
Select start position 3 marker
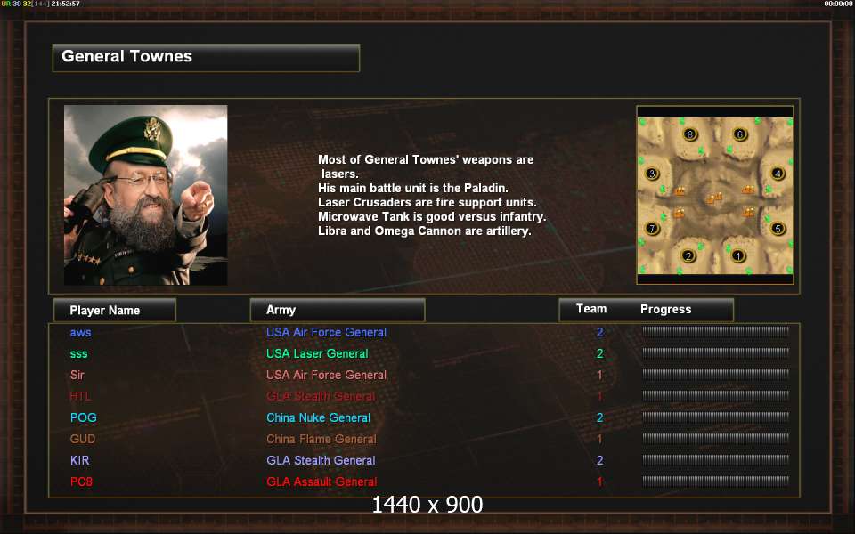coord(652,174)
